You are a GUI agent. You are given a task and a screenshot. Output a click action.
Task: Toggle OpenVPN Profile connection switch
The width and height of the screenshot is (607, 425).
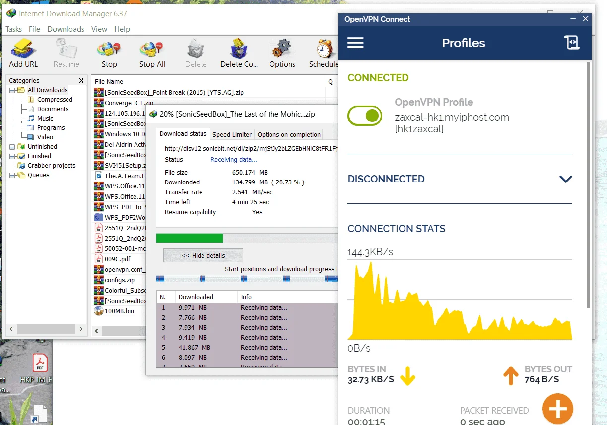(365, 116)
